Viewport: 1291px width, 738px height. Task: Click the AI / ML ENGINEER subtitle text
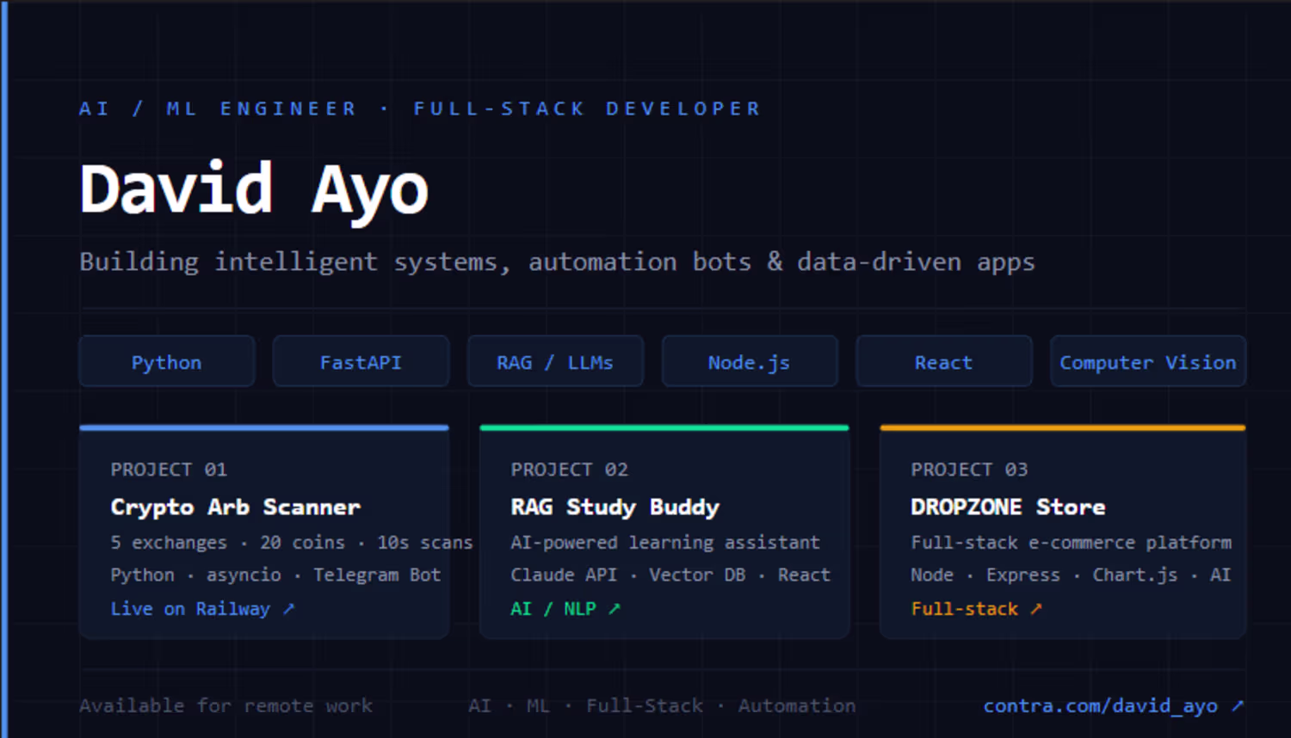(218, 109)
